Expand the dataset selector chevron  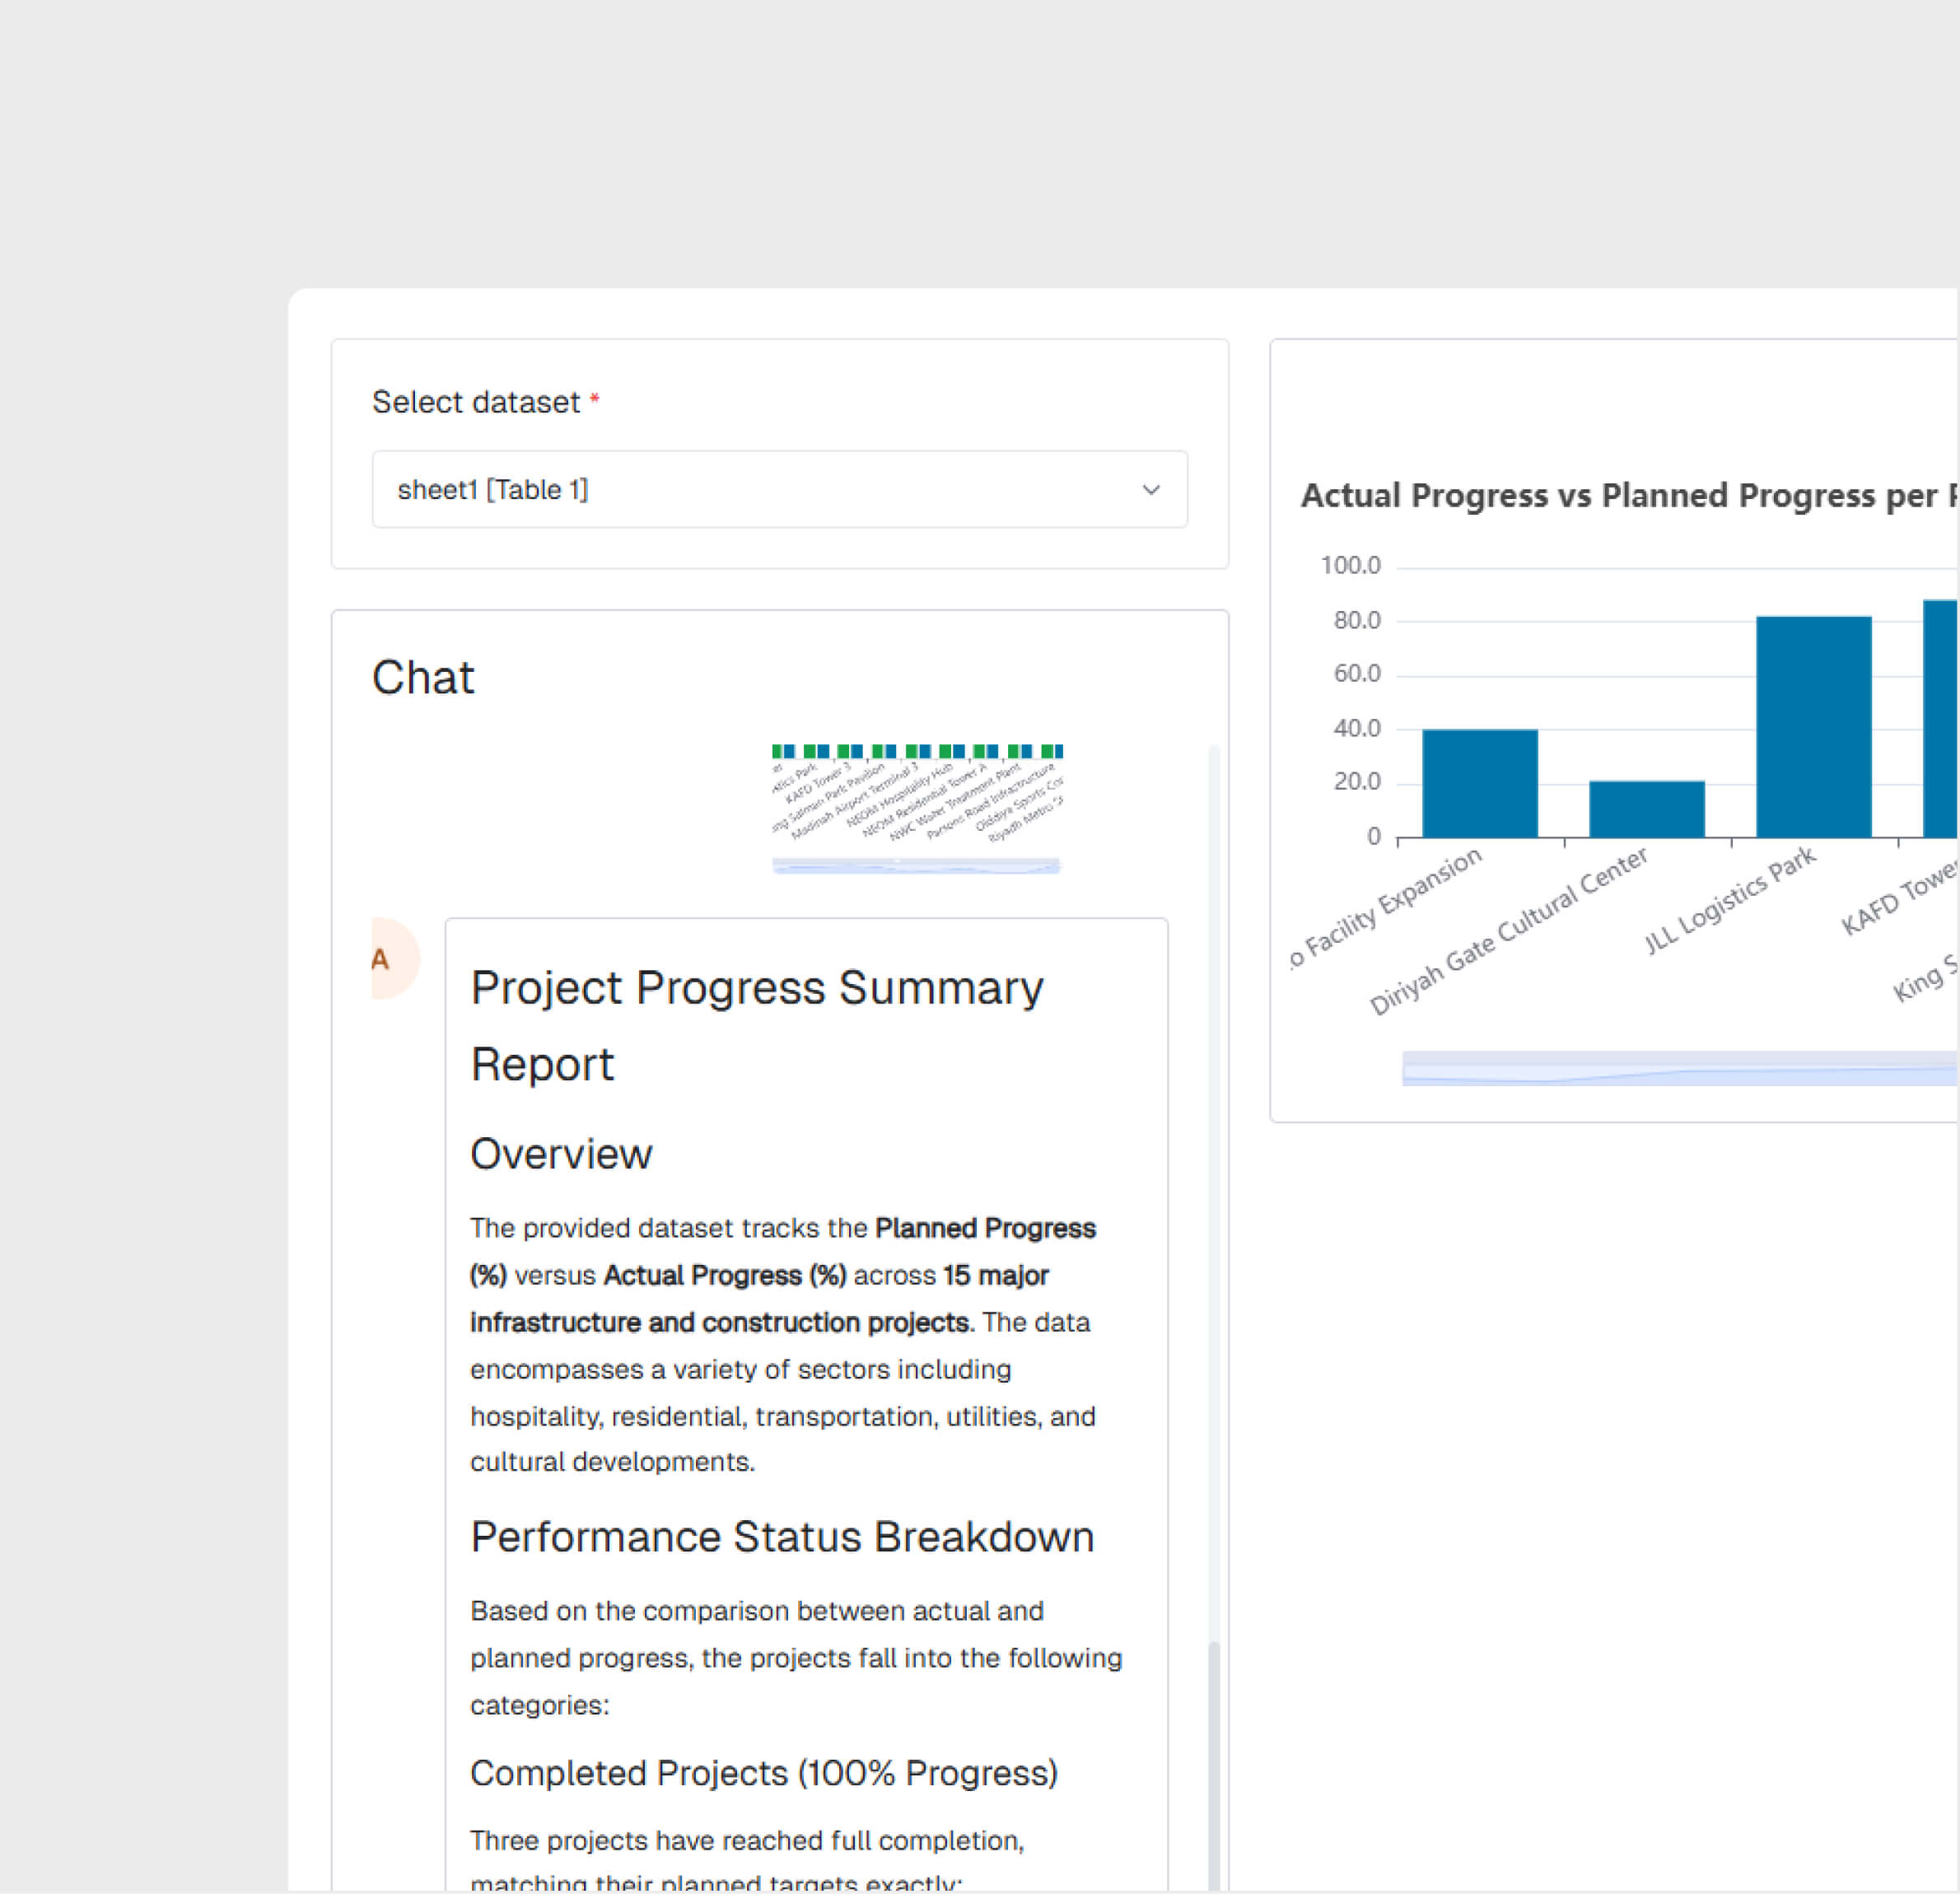click(1151, 489)
